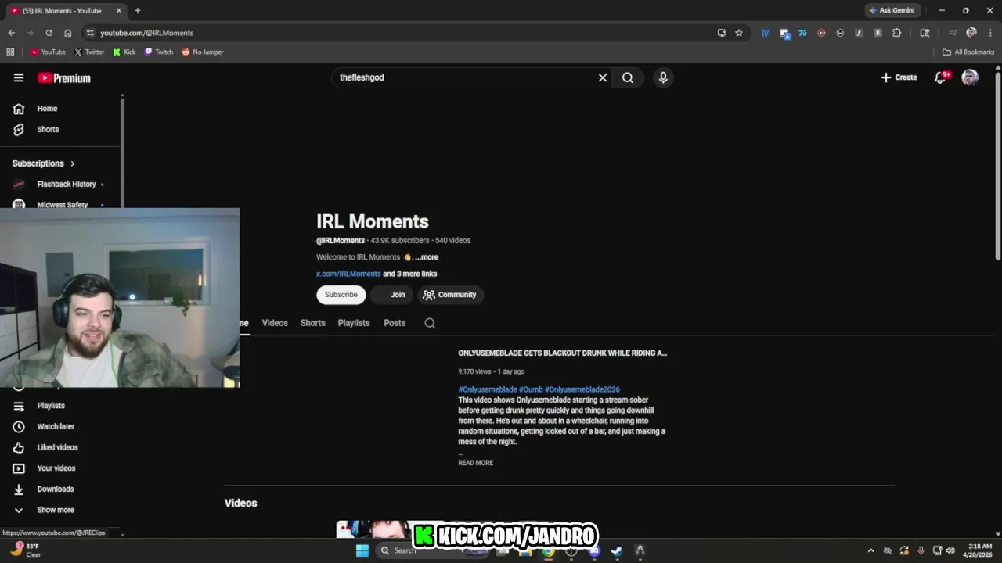The image size is (1002, 563).
Task: Open the No Jumper bookmark
Action: [203, 52]
